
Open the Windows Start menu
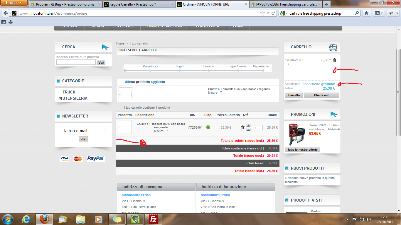pyautogui.click(x=7, y=219)
